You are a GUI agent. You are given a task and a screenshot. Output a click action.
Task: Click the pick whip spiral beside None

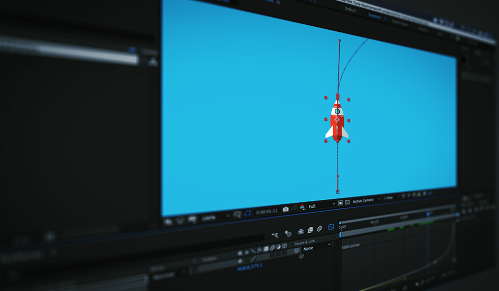pyautogui.click(x=297, y=250)
